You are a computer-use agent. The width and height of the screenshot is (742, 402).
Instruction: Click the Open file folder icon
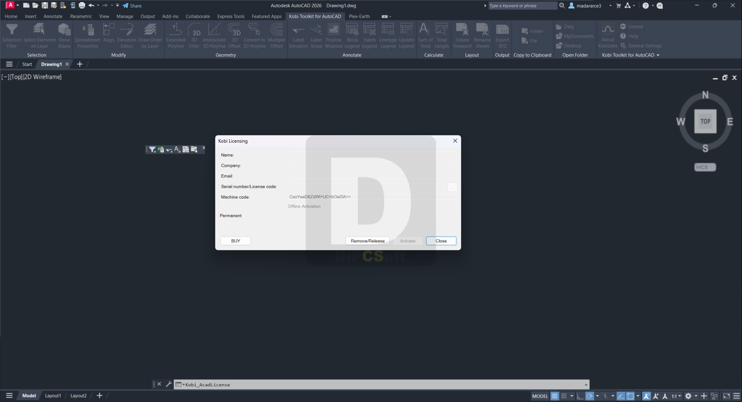(35, 5)
